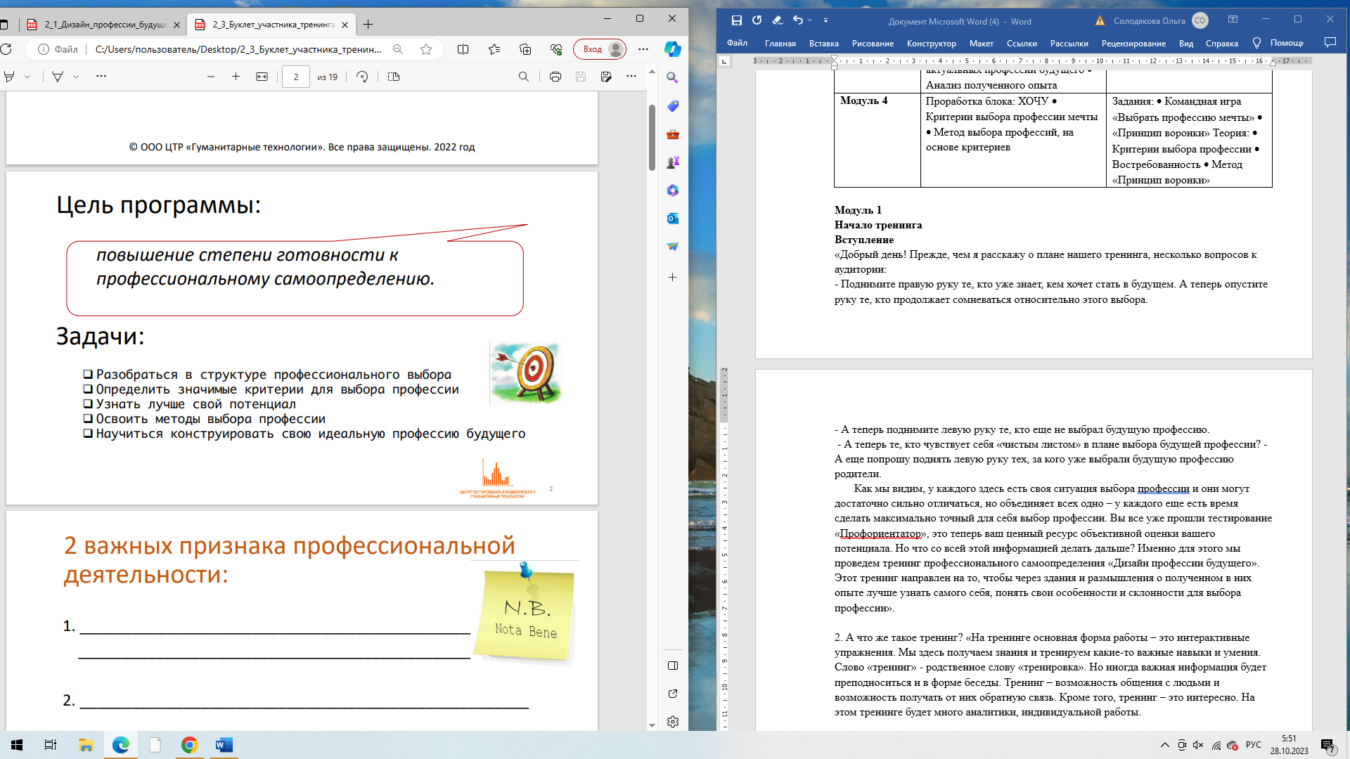Viewport: 1350px width, 759px height.
Task: Switch to the Вставка ribbon tab
Action: click(824, 43)
